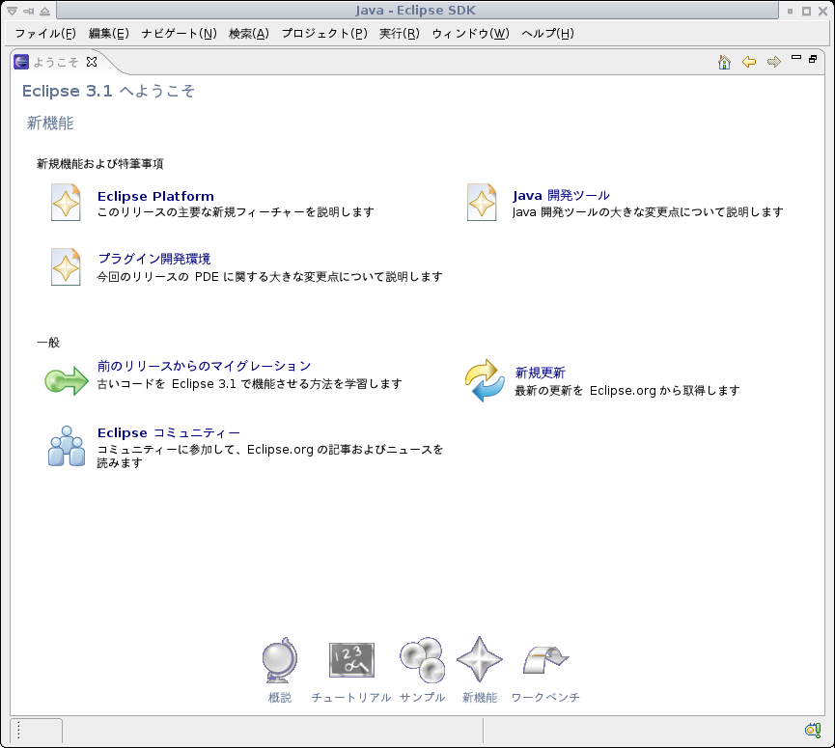Follow the 新規更新 link
The image size is (835, 748).
(x=540, y=373)
